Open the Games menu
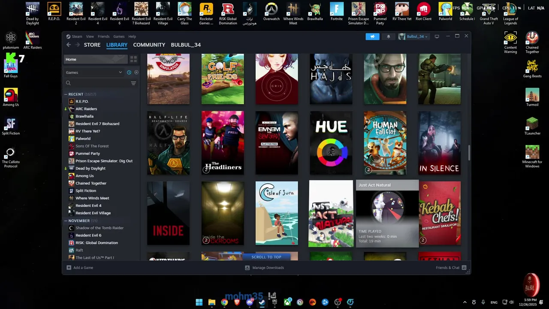Screen dimensions: 549x309 coord(119,36)
